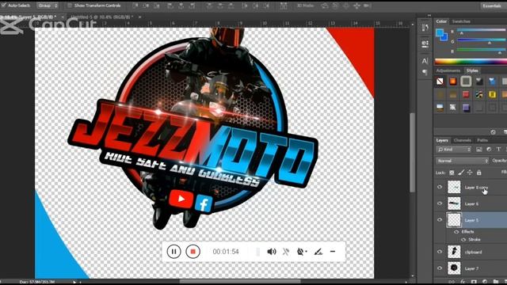Viewport: 507px width, 285px height.
Task: Click Link layers icon at panel bottom
Action: coord(452,282)
